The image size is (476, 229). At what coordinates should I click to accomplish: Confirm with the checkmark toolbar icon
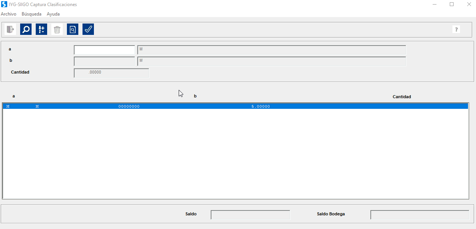click(x=88, y=29)
